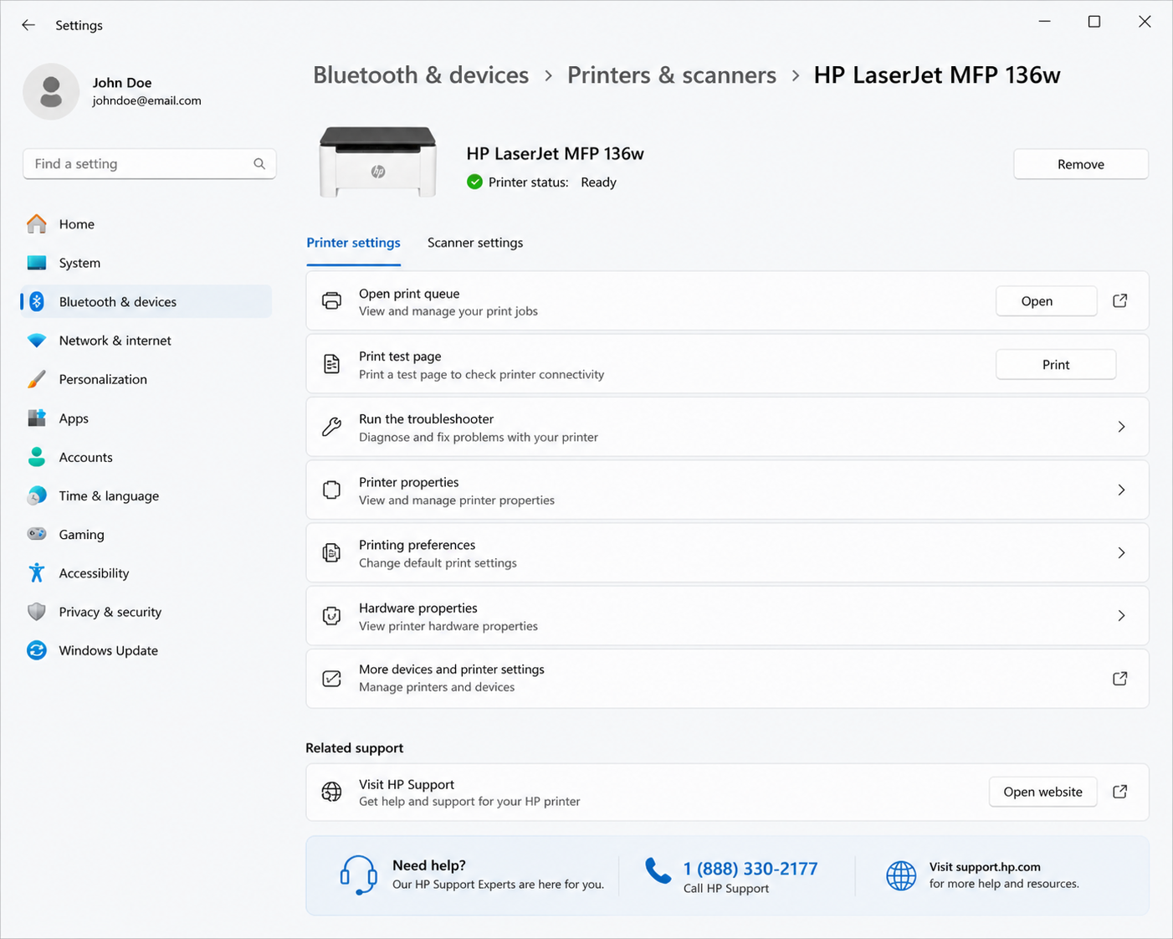This screenshot has width=1173, height=939.
Task: Click the HP LaserJet printer thumbnail image
Action: click(378, 162)
